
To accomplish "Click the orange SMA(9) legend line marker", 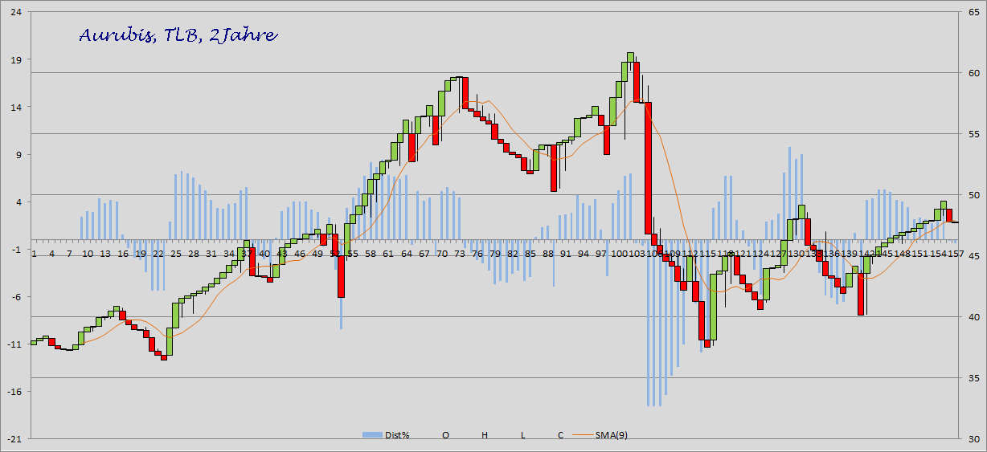I will tap(584, 435).
